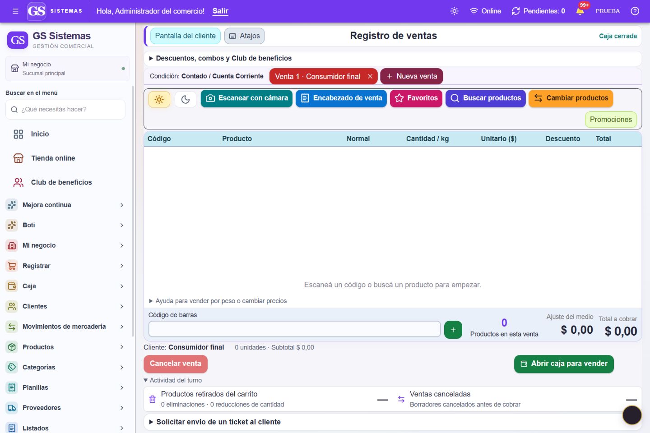The height and width of the screenshot is (433, 650).
Task: Expand the Proveedores menu
Action: [x=66, y=408]
